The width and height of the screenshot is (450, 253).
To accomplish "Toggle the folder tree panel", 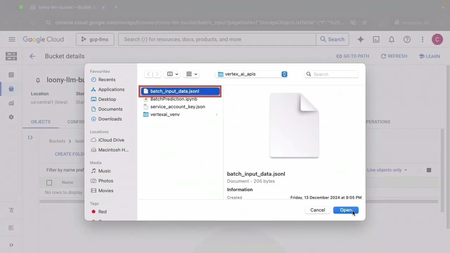I will [31, 137].
